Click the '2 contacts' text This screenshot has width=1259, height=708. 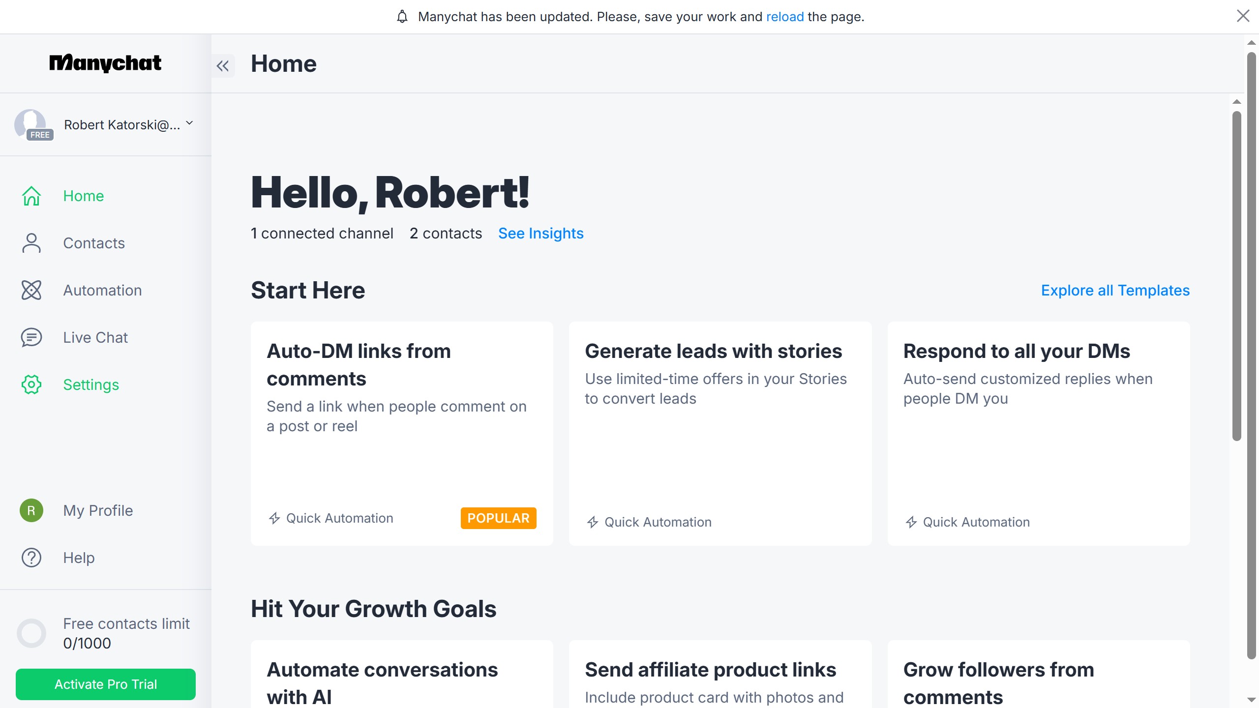coord(446,233)
